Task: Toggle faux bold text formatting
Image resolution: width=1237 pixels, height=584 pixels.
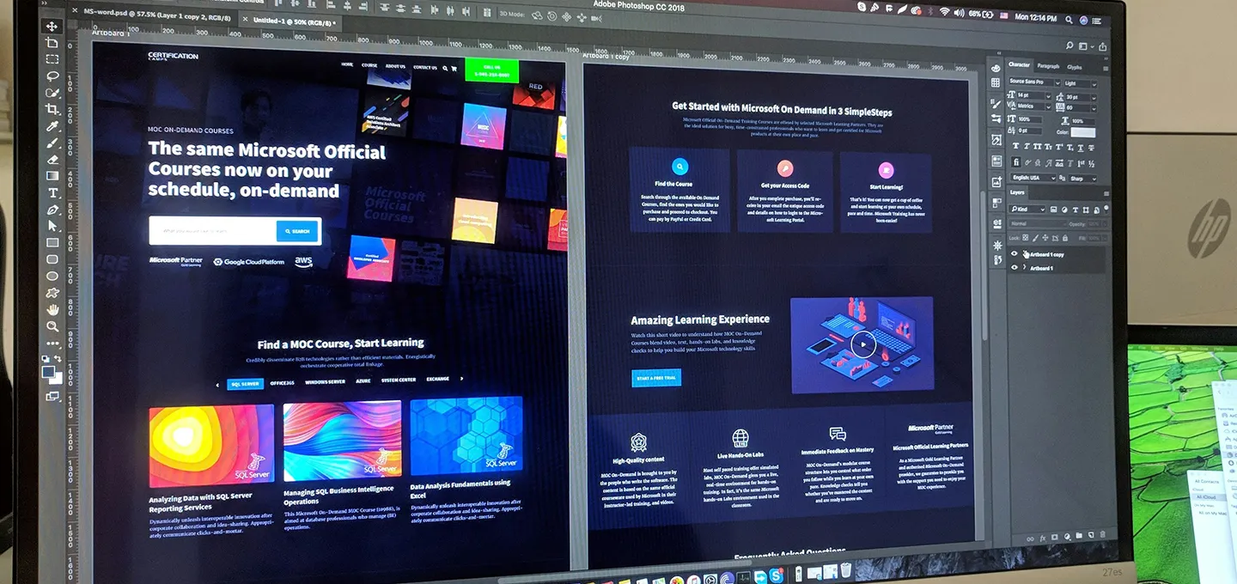Action: (x=1015, y=146)
